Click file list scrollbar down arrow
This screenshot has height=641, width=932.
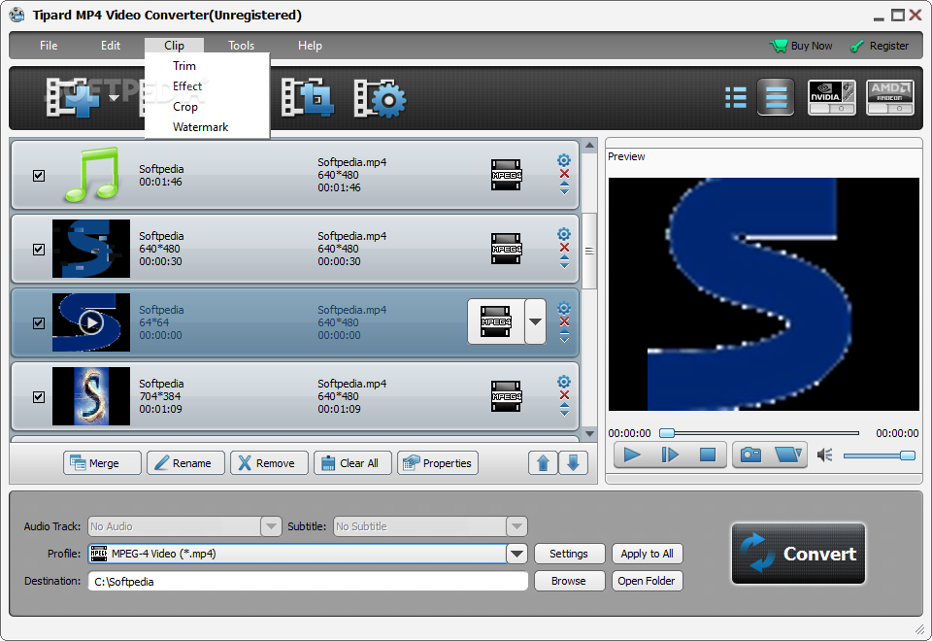click(x=589, y=433)
